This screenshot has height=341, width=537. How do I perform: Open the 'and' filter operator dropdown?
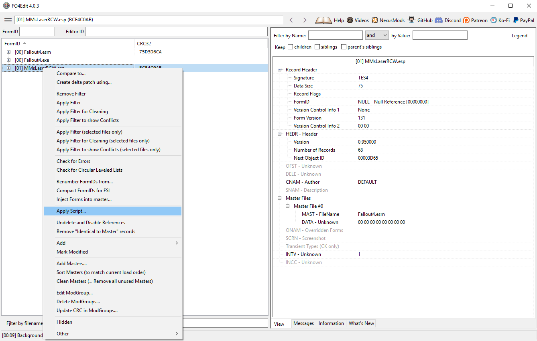coord(376,35)
